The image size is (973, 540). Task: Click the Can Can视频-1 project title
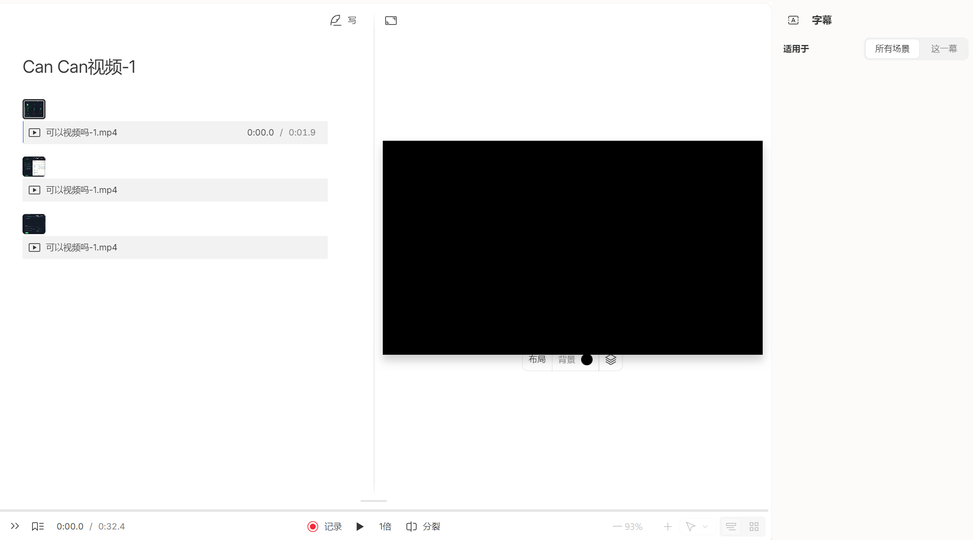point(79,67)
